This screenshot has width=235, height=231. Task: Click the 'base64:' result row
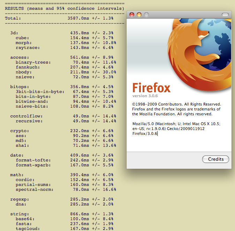pos(65,219)
